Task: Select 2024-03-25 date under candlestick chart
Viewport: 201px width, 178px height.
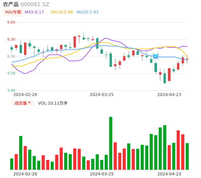Action: tap(102, 95)
